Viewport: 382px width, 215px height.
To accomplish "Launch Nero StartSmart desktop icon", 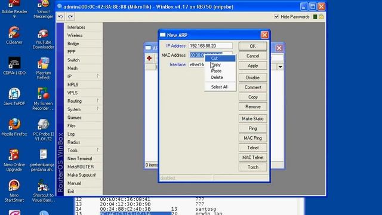I will coord(14,191).
